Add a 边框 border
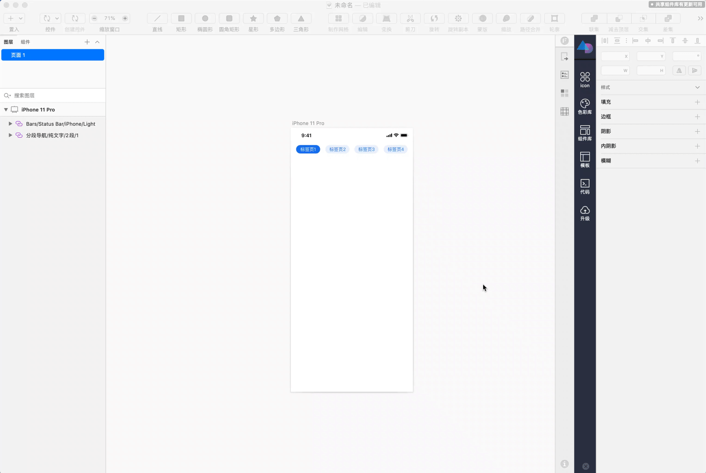Viewport: 706px width, 473px height. [x=697, y=117]
